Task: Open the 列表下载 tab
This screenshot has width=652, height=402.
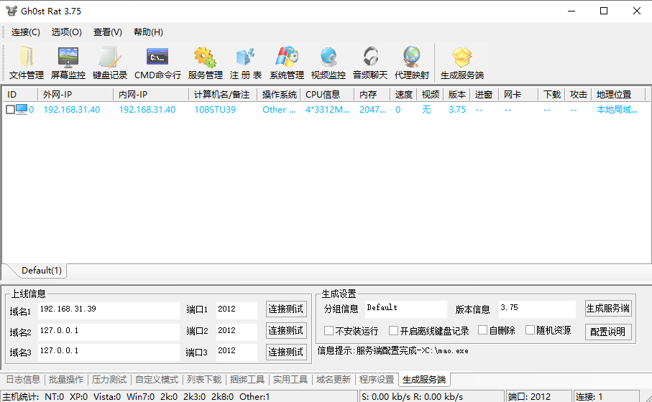Action: [x=203, y=380]
